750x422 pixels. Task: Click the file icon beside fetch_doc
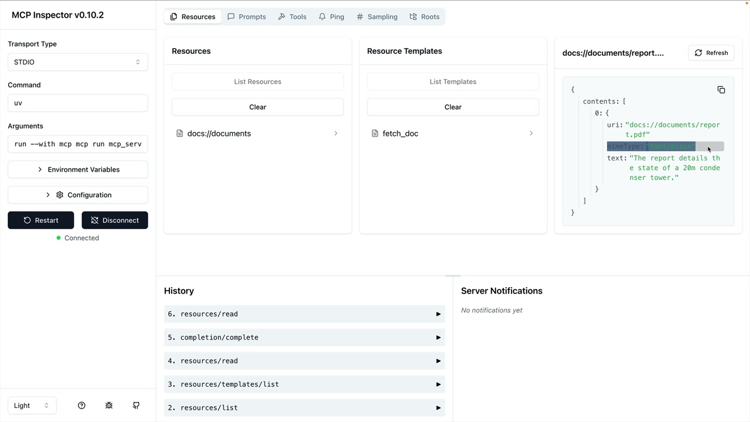[375, 134]
